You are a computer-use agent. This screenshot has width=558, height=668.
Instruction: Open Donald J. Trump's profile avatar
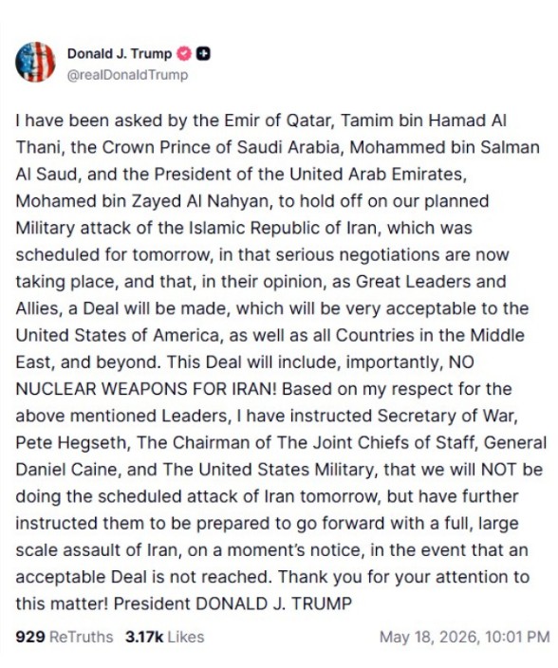(35, 63)
